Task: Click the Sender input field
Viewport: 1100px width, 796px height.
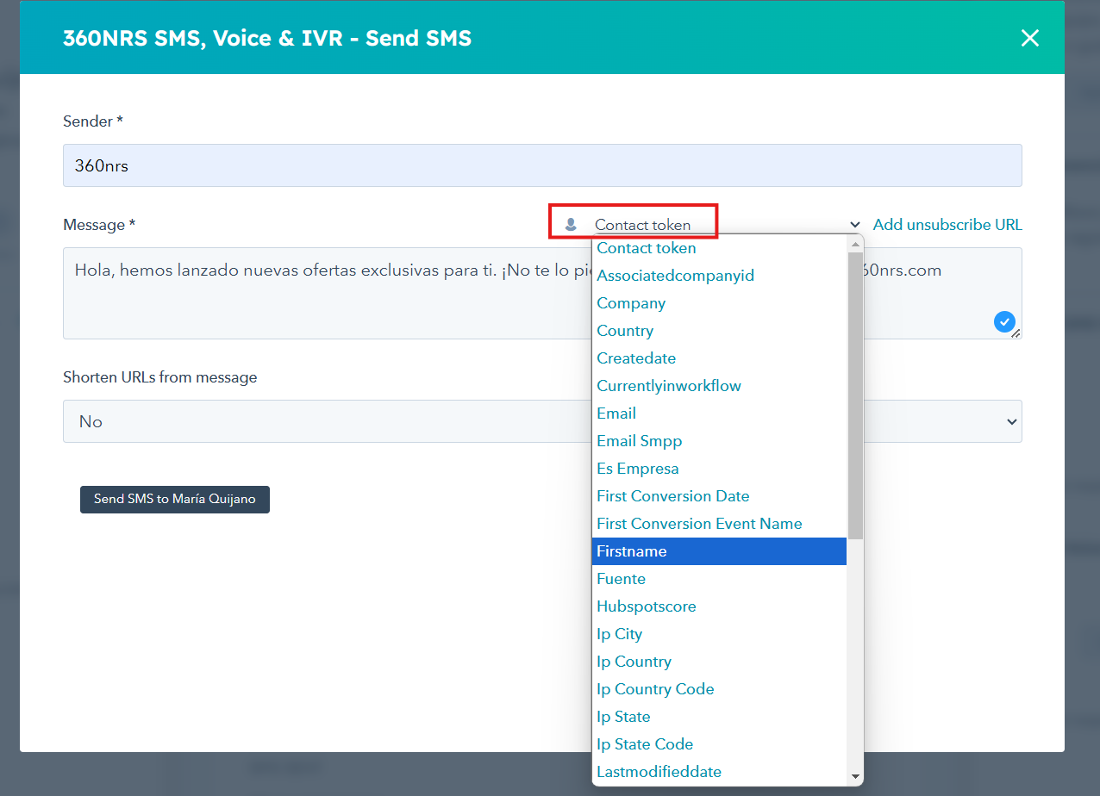Action: [541, 165]
